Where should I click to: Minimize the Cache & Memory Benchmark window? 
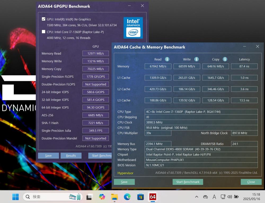coord(244,46)
